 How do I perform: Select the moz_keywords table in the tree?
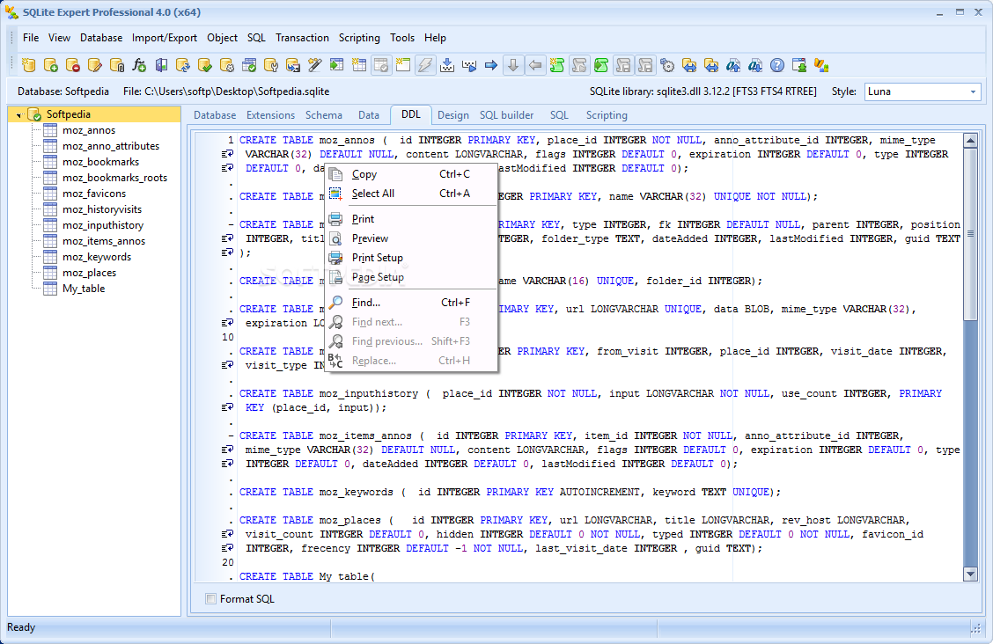(x=97, y=257)
